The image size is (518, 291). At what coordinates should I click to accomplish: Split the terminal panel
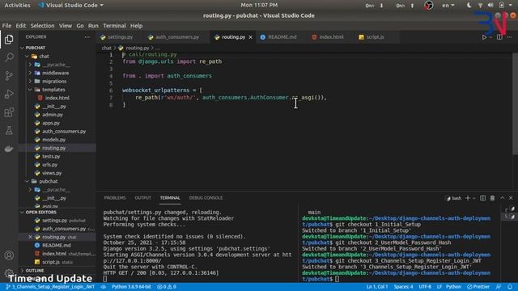click(x=482, y=198)
